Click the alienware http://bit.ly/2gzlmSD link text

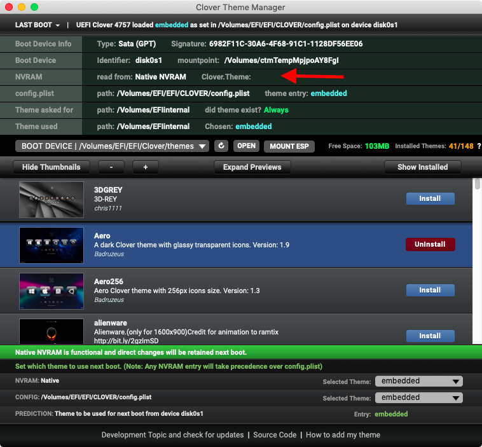[127, 341]
